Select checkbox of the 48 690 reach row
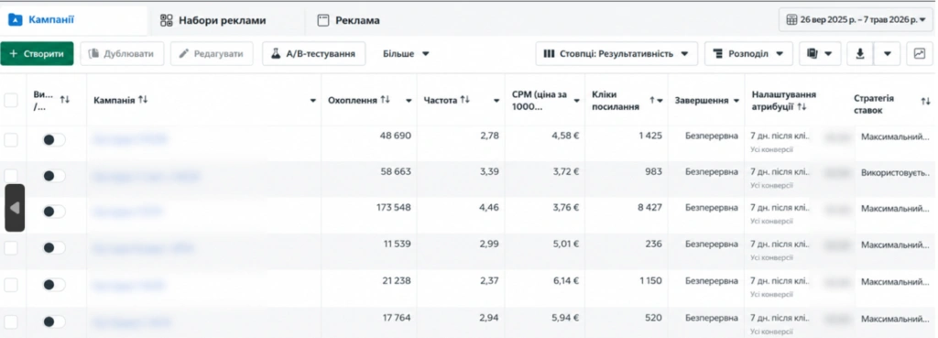Image resolution: width=938 pixels, height=338 pixels. pyautogui.click(x=11, y=140)
